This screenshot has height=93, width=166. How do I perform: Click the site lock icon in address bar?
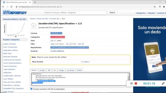point(16,7)
